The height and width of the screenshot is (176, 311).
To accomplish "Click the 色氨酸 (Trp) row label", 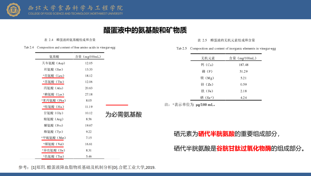I will coord(53,157).
